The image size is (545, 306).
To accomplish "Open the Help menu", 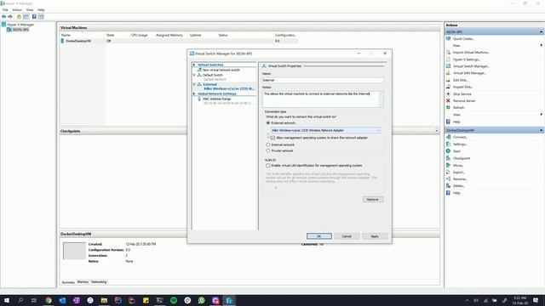I will pos(41,9).
